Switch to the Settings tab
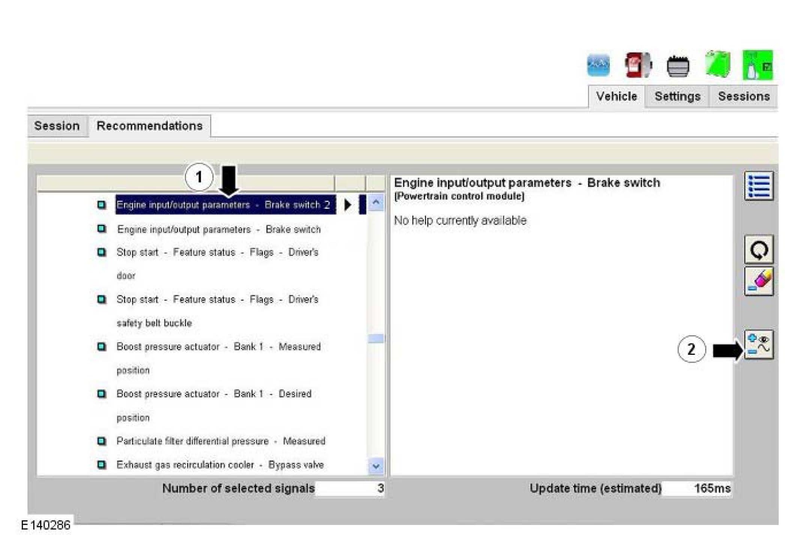This screenshot has width=785, height=535. pyautogui.click(x=677, y=96)
